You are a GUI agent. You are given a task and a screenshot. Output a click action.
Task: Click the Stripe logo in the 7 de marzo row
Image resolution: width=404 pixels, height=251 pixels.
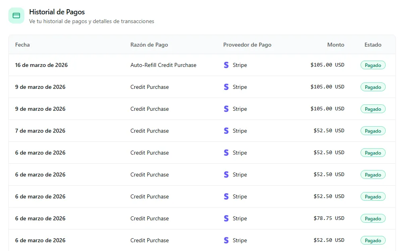coord(226,131)
